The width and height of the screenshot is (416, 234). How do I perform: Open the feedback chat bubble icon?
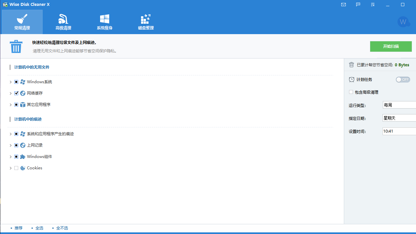(358, 5)
